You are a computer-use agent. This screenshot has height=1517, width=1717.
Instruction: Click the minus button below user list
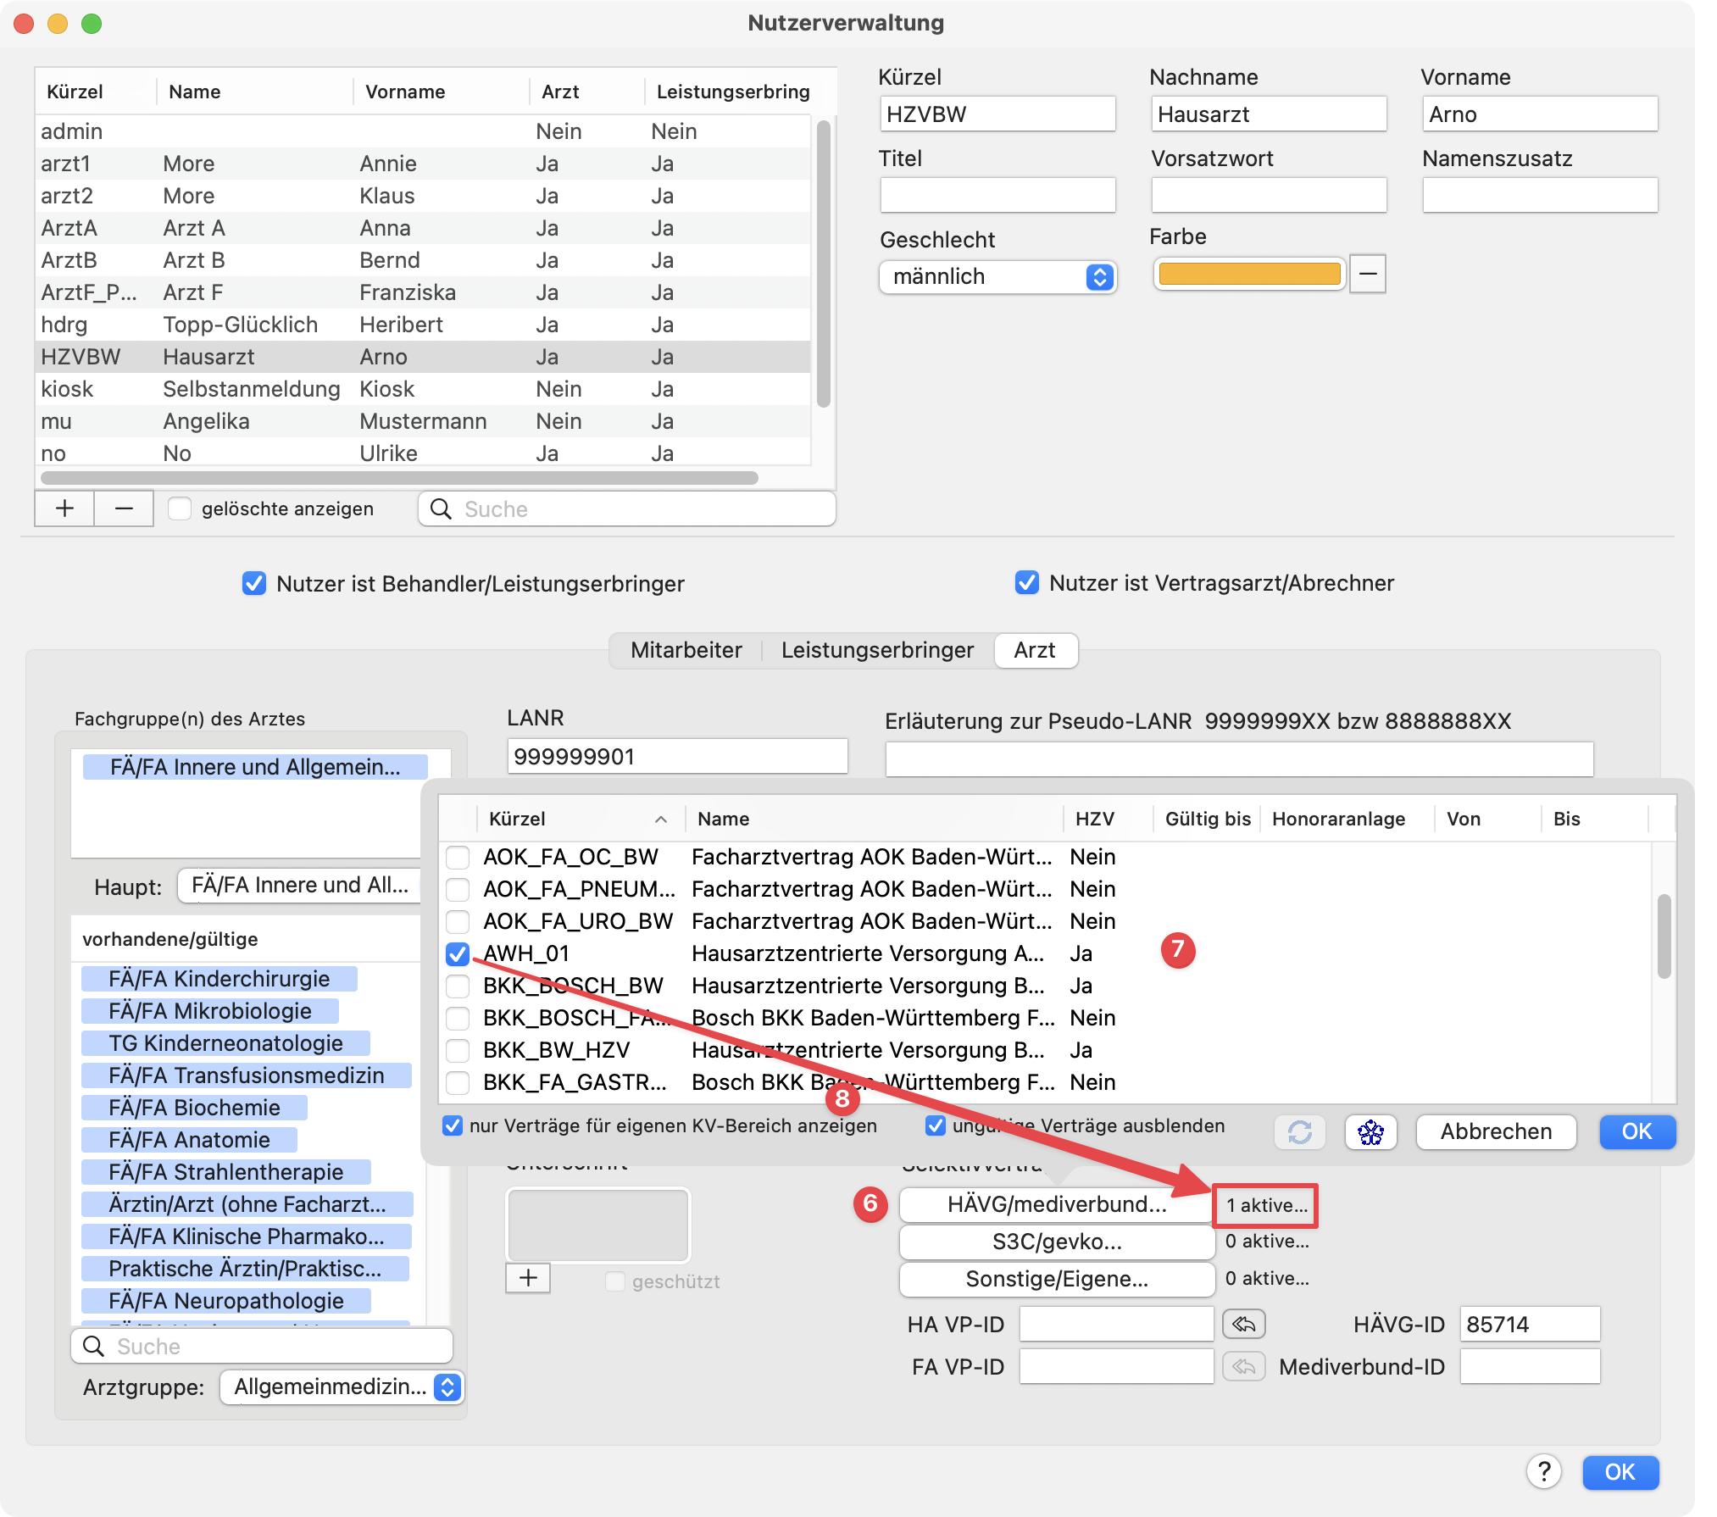coord(124,508)
